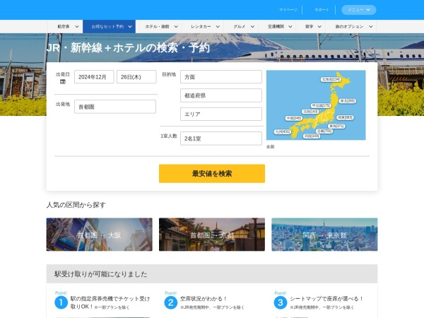The width and height of the screenshot is (424, 318).
Task: Open the 関西 → 東京都 route card
Action: click(324, 235)
